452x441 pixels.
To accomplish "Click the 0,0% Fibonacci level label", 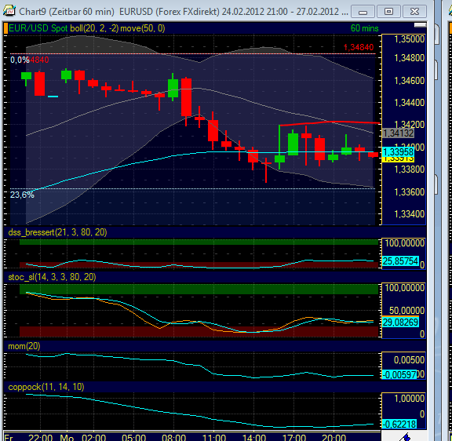I will point(20,60).
